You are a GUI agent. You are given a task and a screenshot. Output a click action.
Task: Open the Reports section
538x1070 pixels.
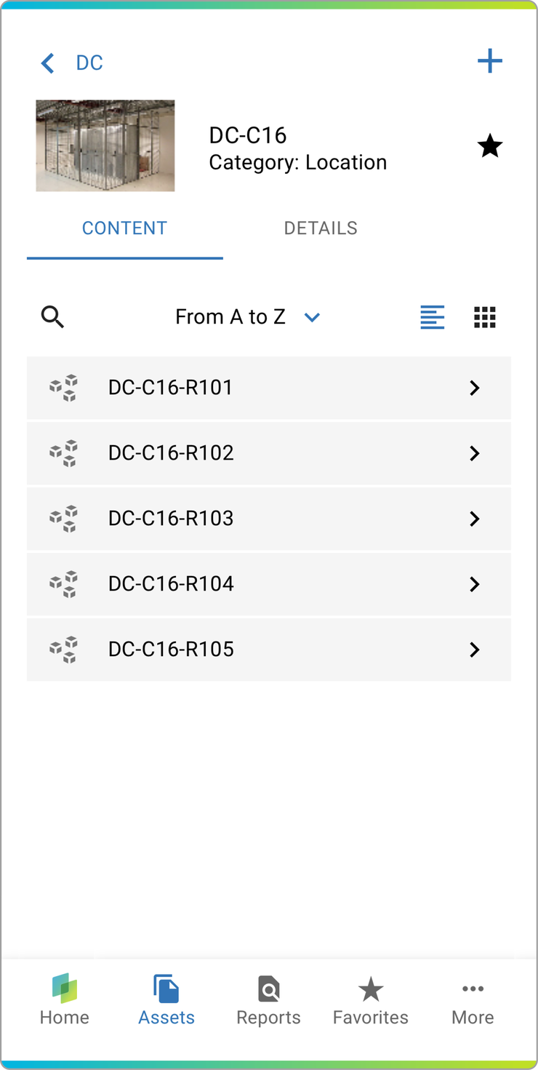[268, 1001]
